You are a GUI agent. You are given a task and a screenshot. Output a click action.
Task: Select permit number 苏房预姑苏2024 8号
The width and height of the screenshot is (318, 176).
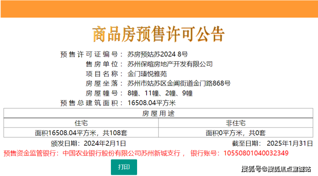[x=158, y=54]
